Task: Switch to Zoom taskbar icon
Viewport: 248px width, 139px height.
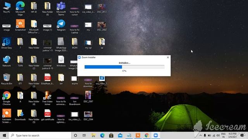Action: click(156, 136)
